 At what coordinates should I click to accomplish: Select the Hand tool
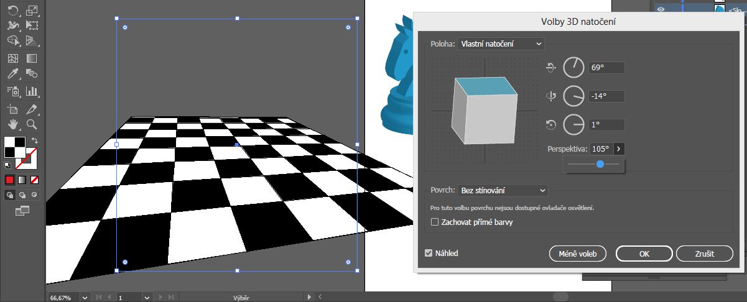(12, 124)
